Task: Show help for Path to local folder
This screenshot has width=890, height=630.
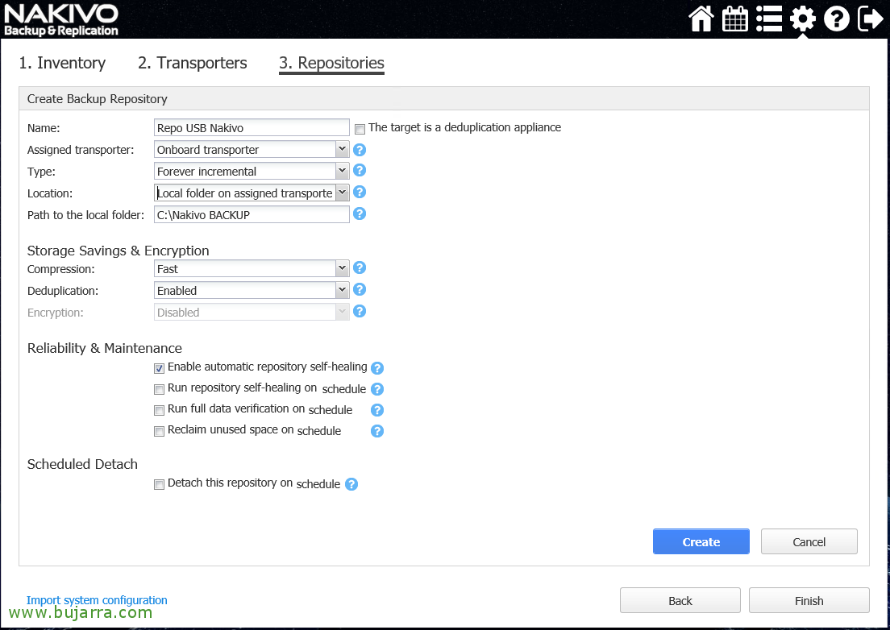Action: coord(360,213)
